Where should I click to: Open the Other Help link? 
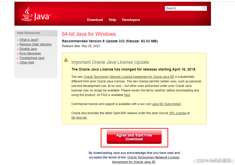point(27,62)
